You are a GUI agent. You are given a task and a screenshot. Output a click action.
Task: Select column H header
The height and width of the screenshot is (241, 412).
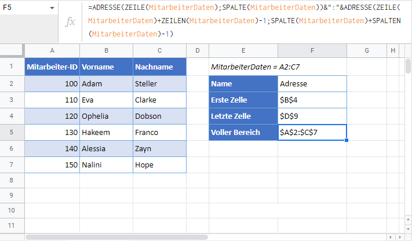393,51
